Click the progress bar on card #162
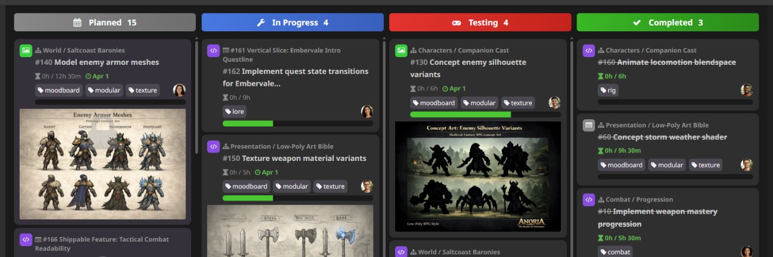This screenshot has height=257, width=773. 298,123
